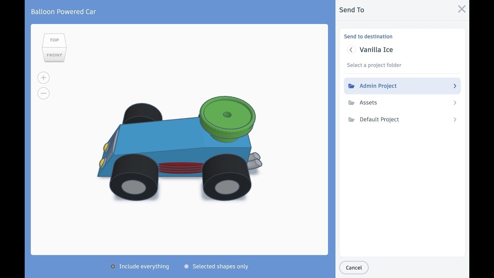
Task: Click the back chevron next to Vanilla Ice
Action: (351, 49)
